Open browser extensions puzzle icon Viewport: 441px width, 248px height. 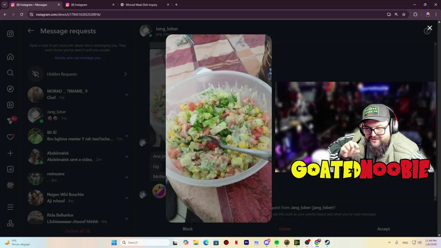415,14
